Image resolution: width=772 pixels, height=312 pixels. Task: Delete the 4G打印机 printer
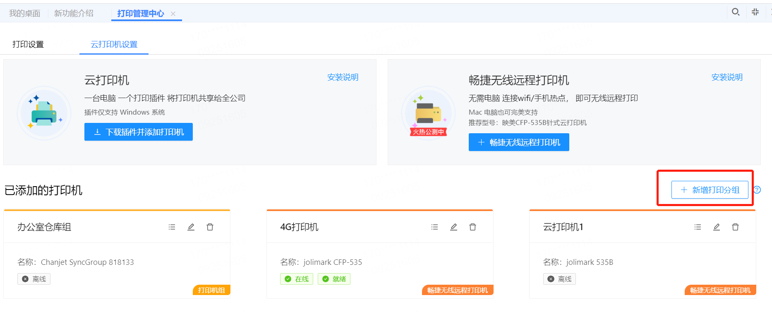coord(472,227)
